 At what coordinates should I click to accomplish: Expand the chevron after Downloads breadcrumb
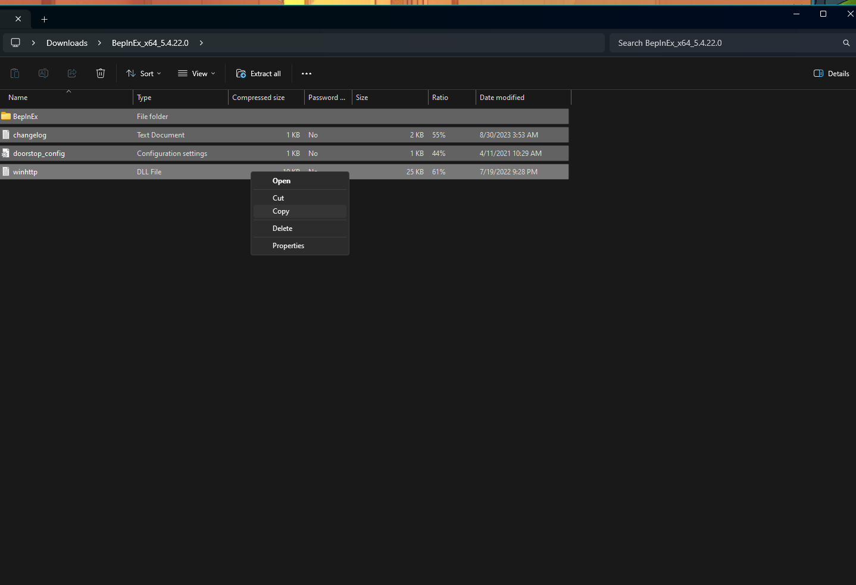(99, 43)
